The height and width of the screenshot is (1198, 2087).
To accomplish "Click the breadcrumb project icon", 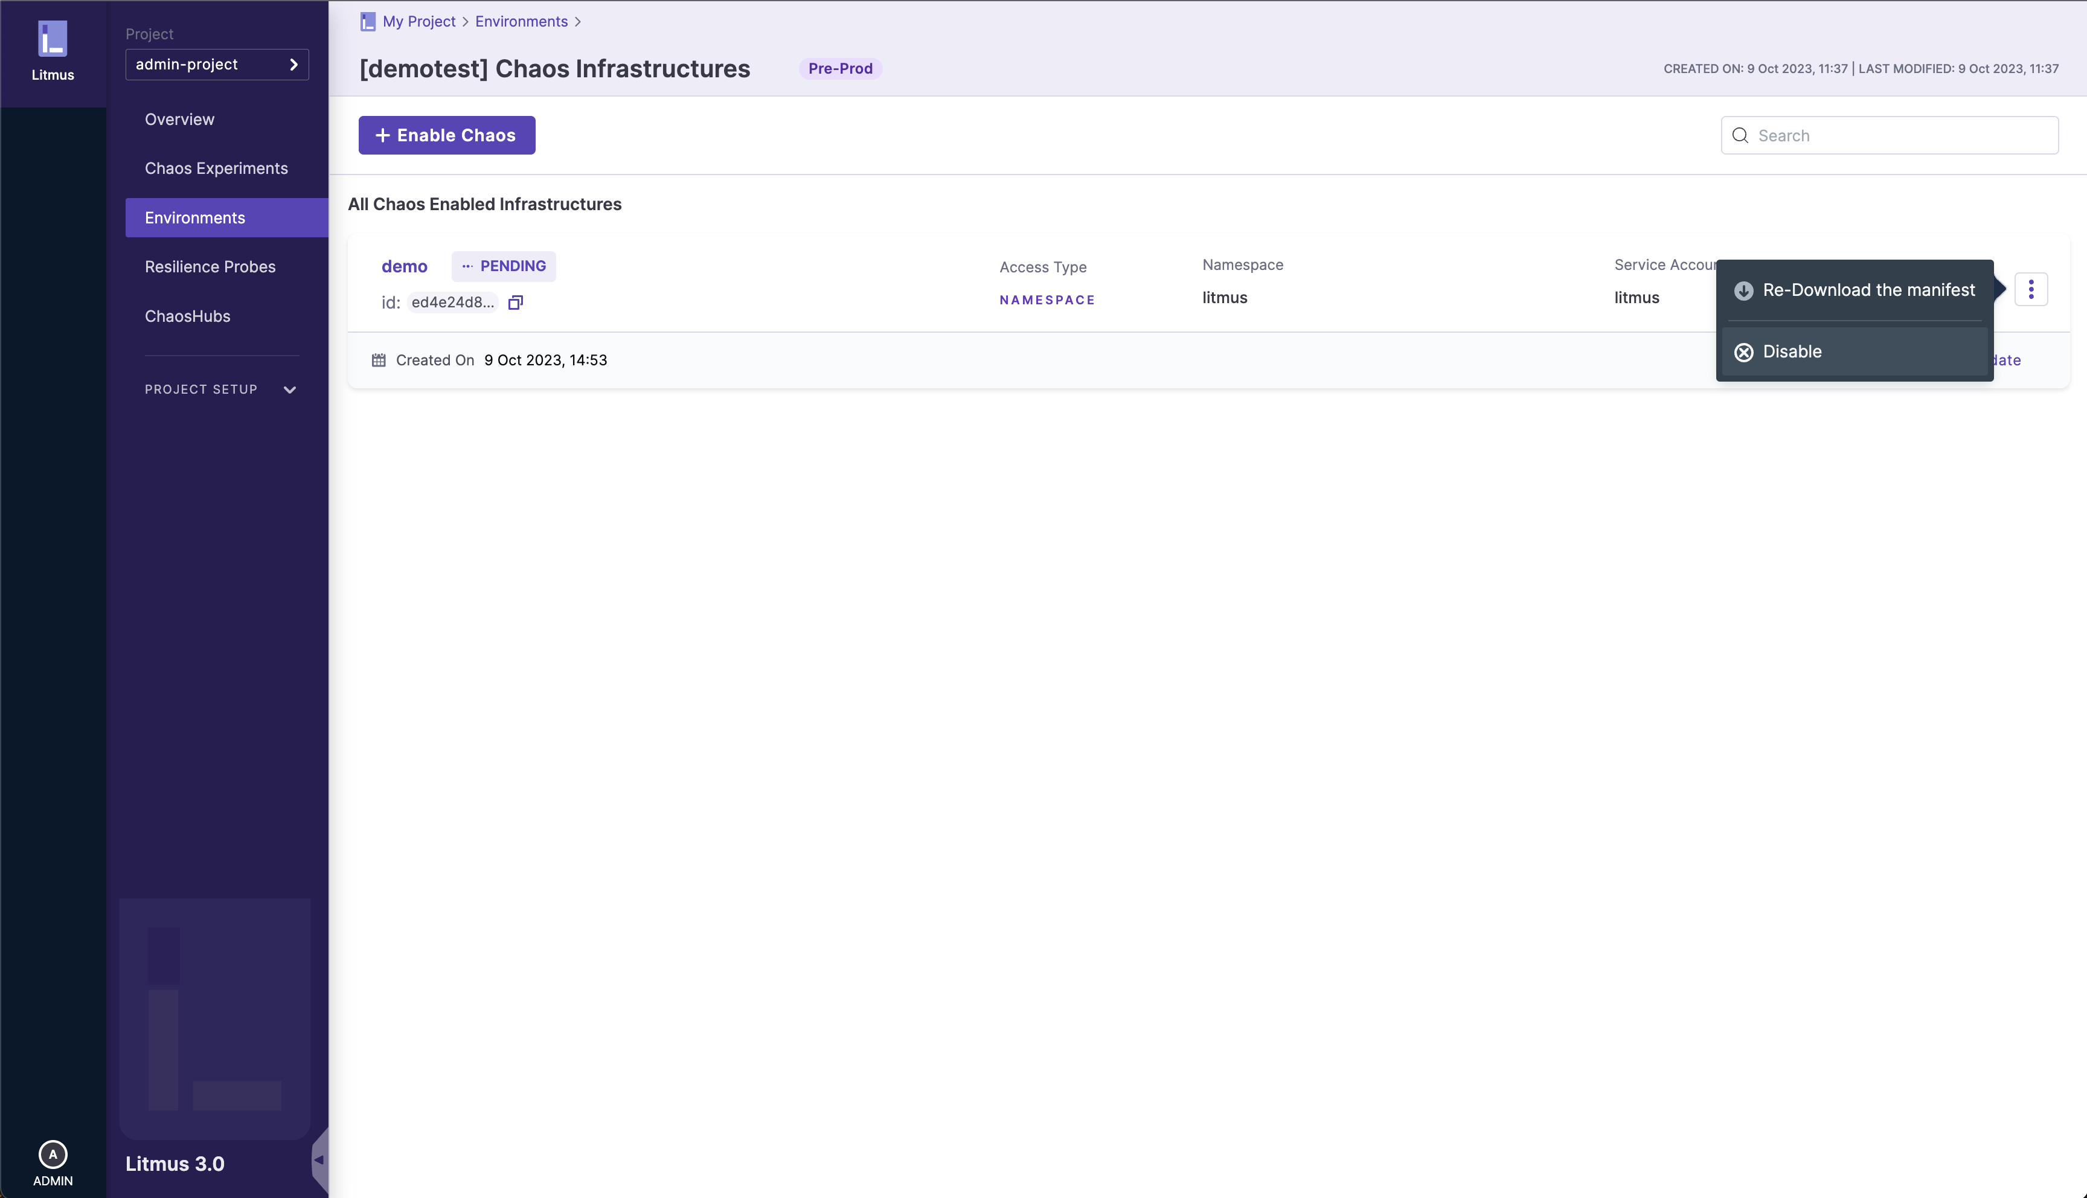I will 368,21.
